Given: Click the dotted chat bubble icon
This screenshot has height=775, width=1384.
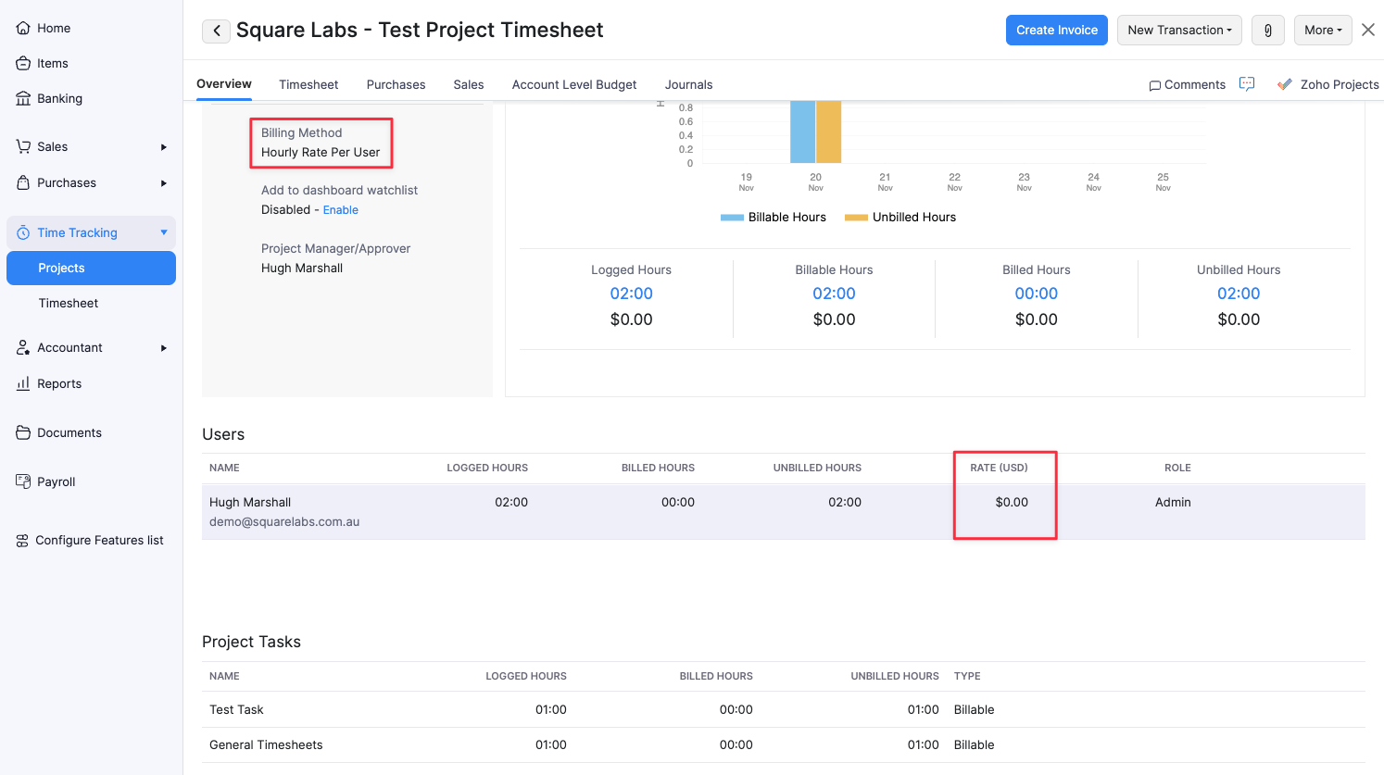Looking at the screenshot, I should 1247,84.
